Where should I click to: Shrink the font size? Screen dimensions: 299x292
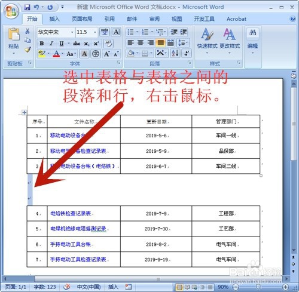116,54
